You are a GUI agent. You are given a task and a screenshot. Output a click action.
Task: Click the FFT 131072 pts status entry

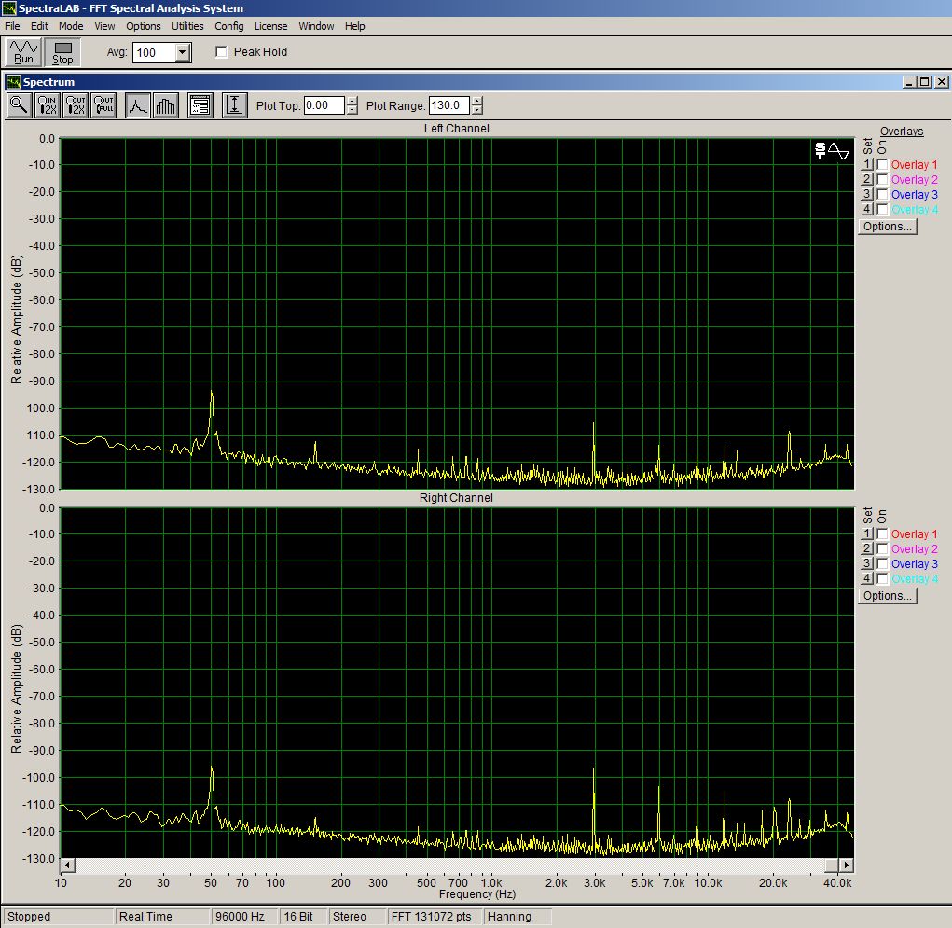pos(435,917)
